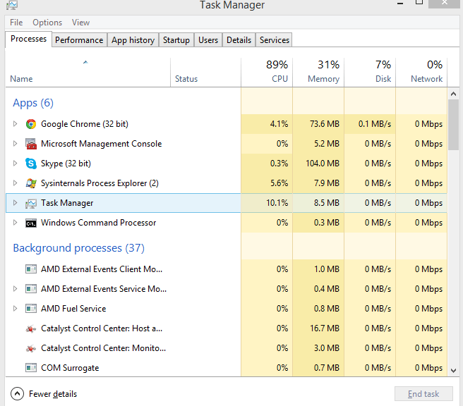Click the Task Manager title bar icon
This screenshot has height=406, width=463.
[x=12, y=5]
